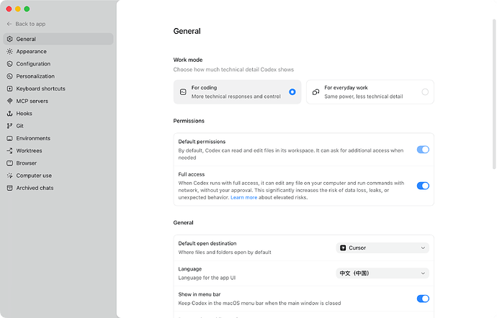Image resolution: width=497 pixels, height=318 pixels.
Task: Select the For everyday work radio button
Action: pyautogui.click(x=425, y=92)
